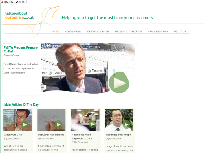This screenshot has height=153, width=205.
Task: Play the Web 2.0 In Five Minutes video
Action: 59,125
